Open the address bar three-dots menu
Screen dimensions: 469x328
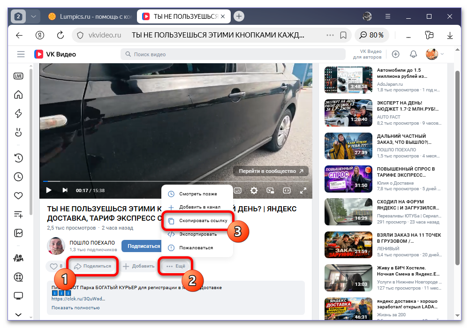tap(330, 35)
